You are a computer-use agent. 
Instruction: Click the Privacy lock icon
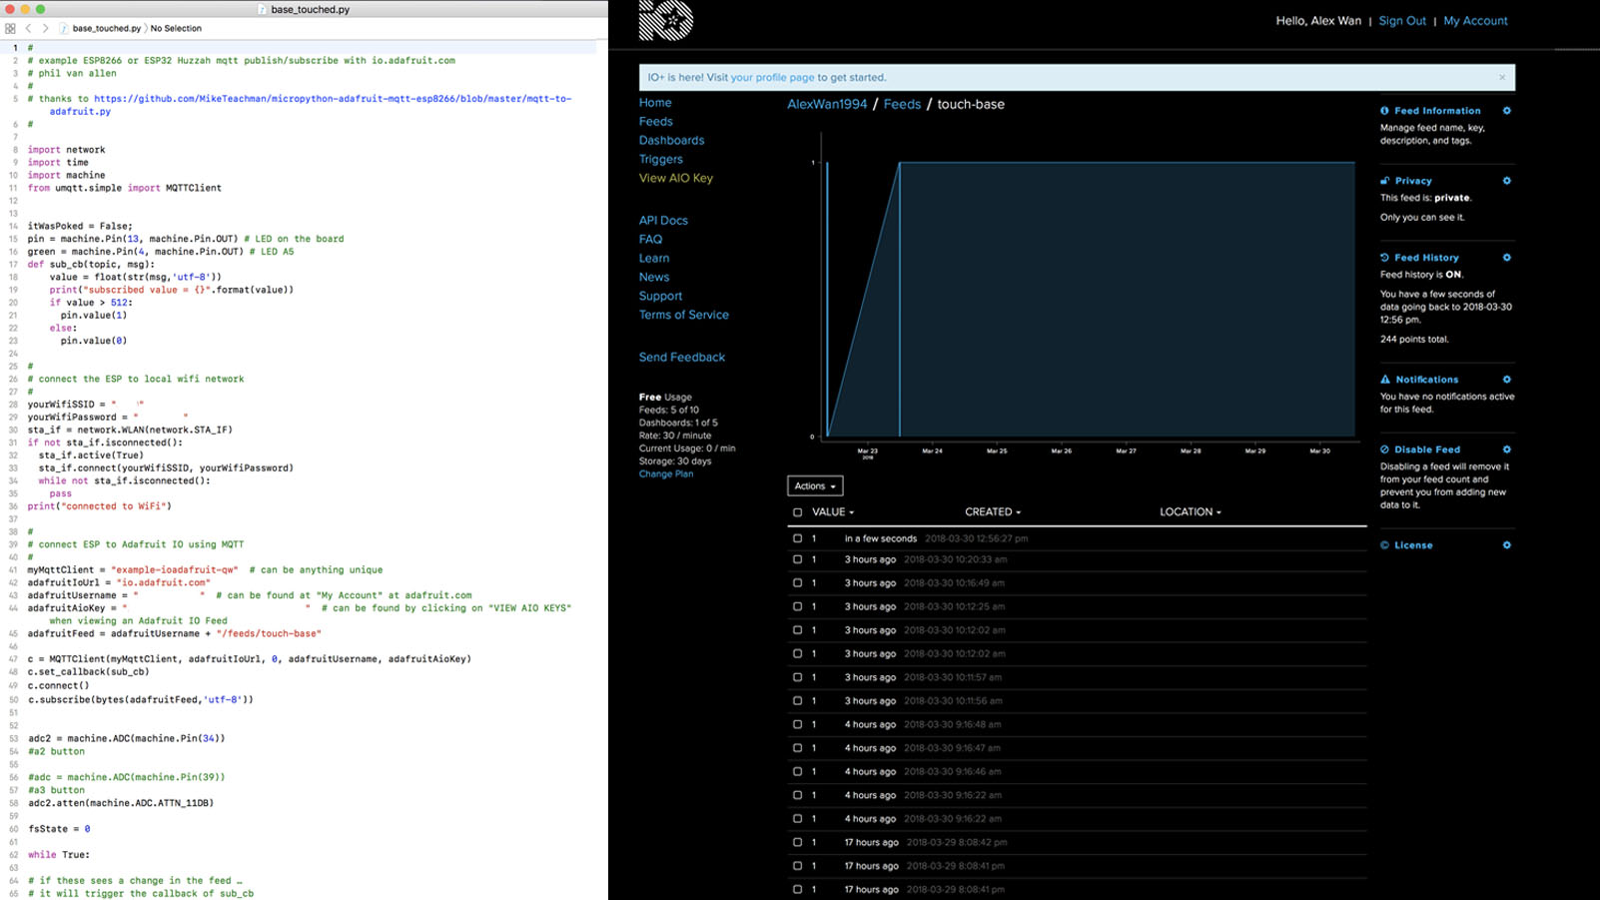(1384, 181)
